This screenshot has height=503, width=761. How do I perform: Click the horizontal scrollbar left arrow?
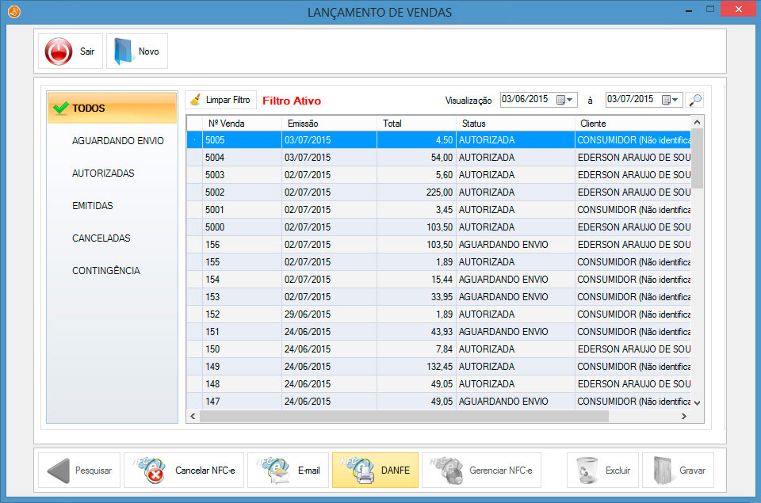tap(193, 416)
